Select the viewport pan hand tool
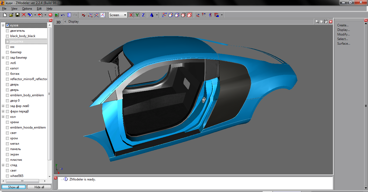This screenshot has height=192, width=368. 321,22
